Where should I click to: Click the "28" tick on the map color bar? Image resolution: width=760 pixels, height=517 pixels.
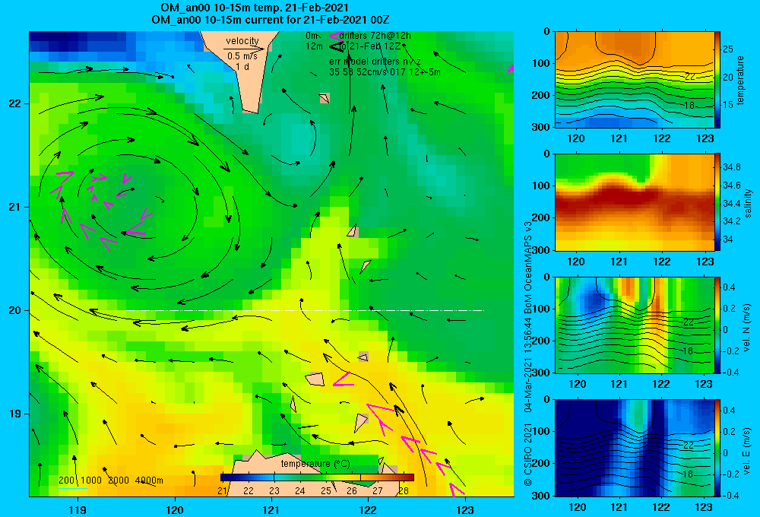(x=404, y=491)
